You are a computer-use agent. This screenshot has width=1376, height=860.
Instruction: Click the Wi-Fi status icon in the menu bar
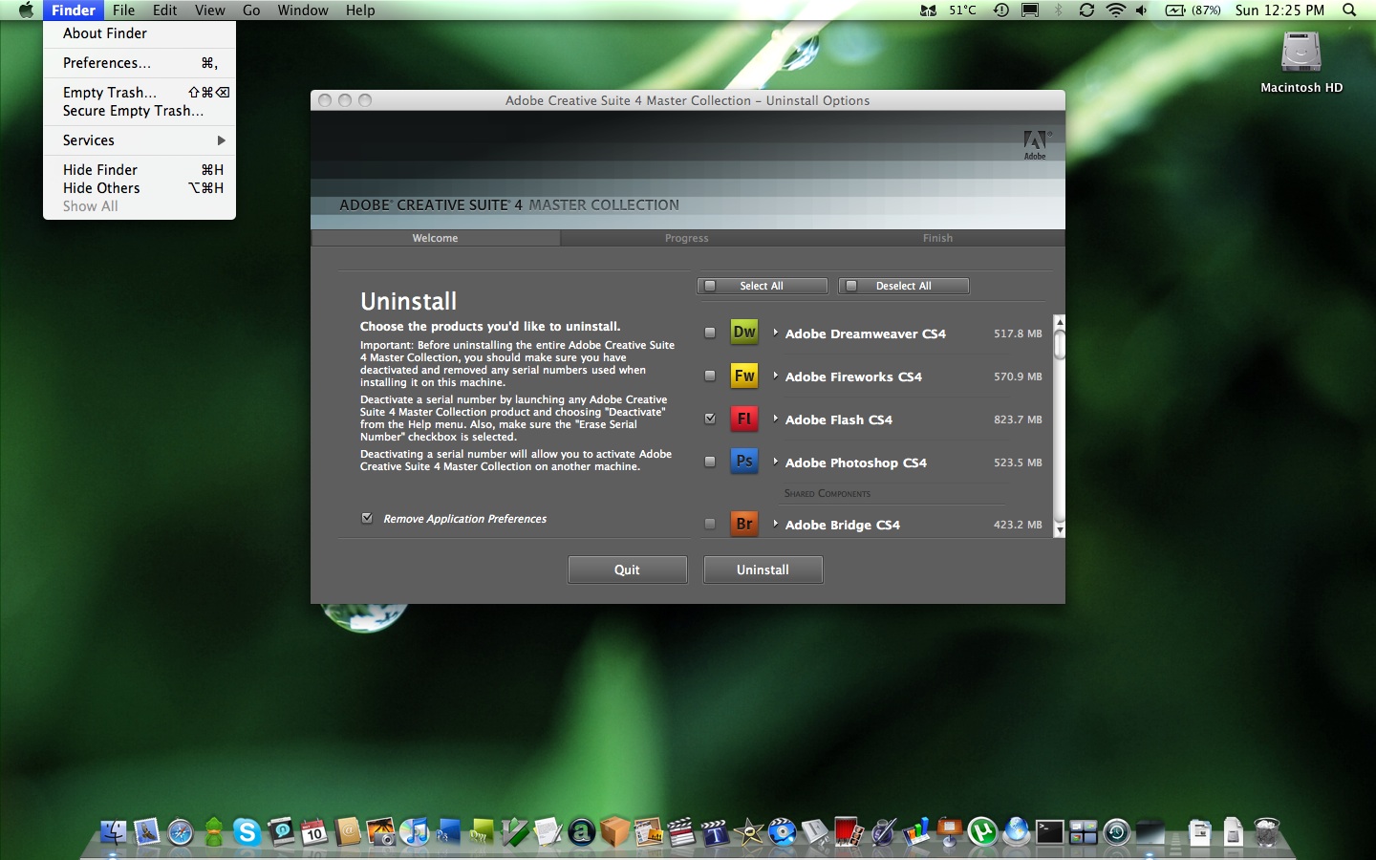click(1115, 11)
